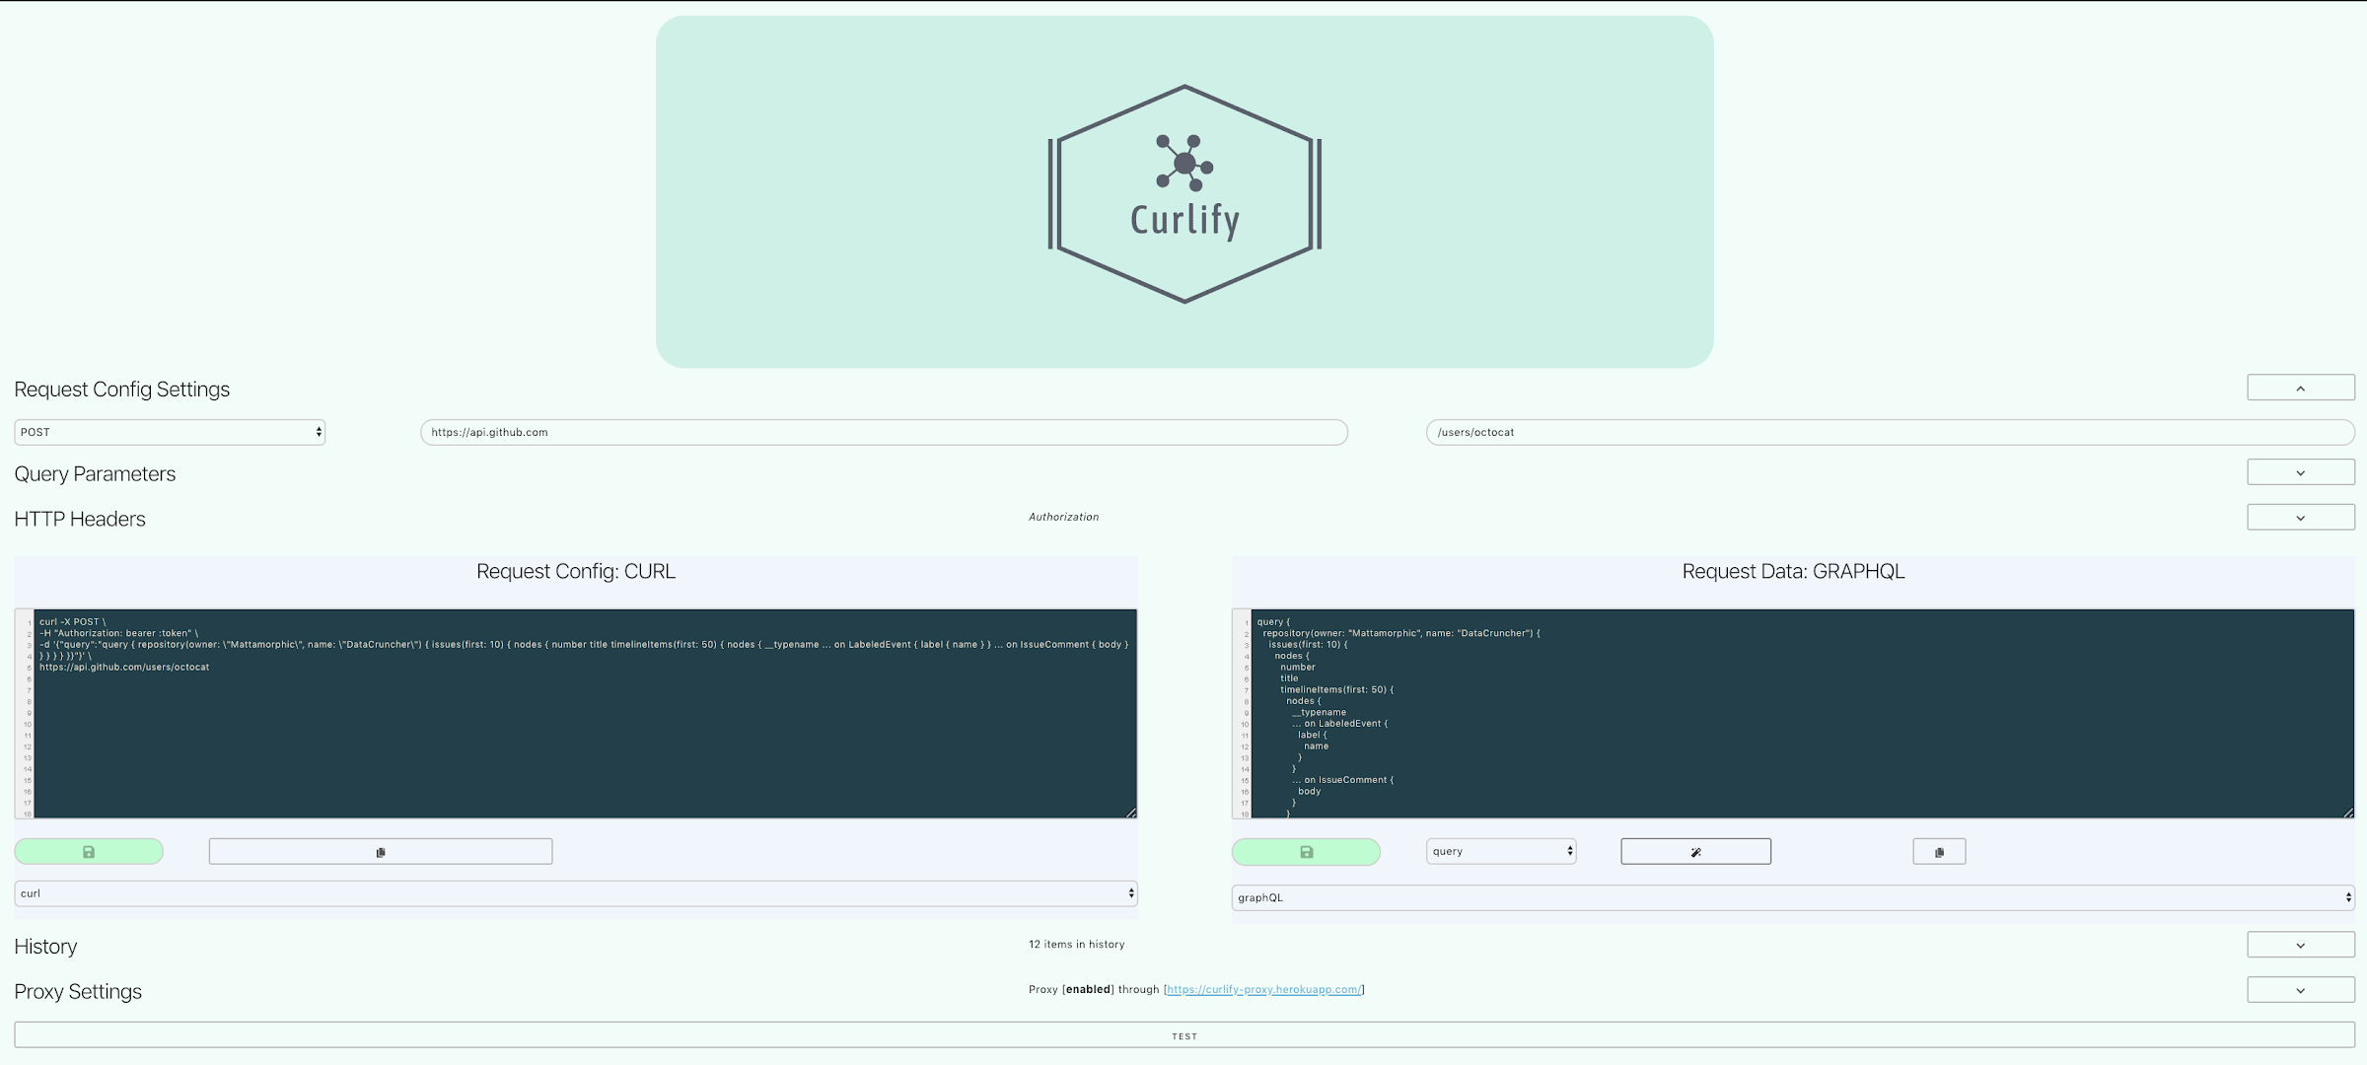Viewport: 2367px width, 1065px height.
Task: Click the TEST button
Action: [1184, 1035]
